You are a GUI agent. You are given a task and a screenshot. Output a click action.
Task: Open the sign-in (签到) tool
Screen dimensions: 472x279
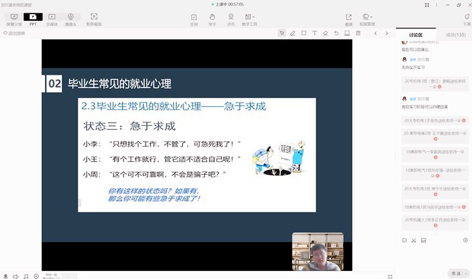pos(194,19)
